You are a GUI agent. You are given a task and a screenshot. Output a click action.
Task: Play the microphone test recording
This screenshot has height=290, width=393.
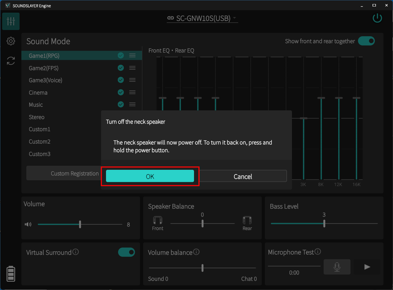coord(367,267)
